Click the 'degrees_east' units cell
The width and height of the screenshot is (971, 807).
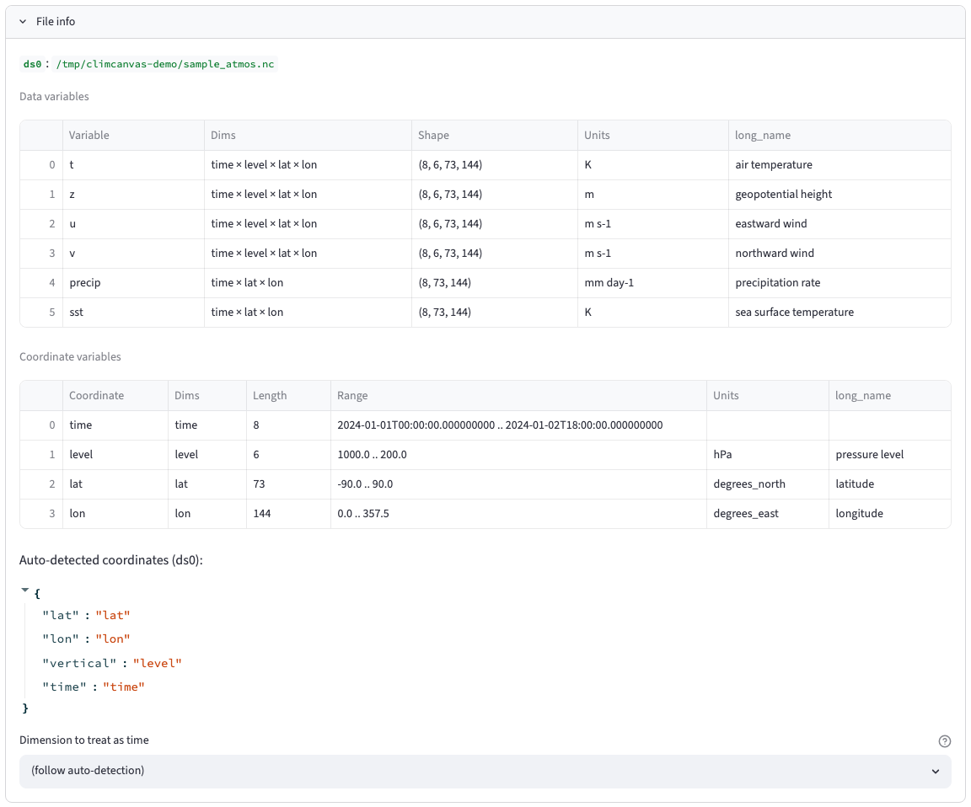point(767,514)
